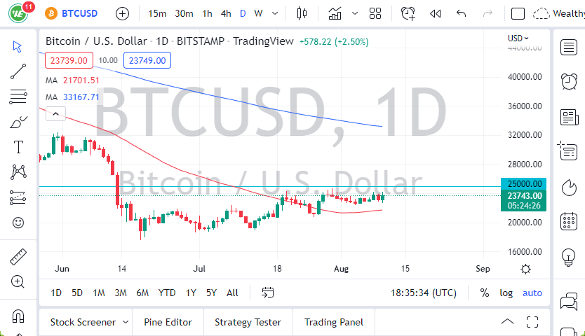Open the alerts clock panel
The image size is (585, 336).
coord(569,81)
